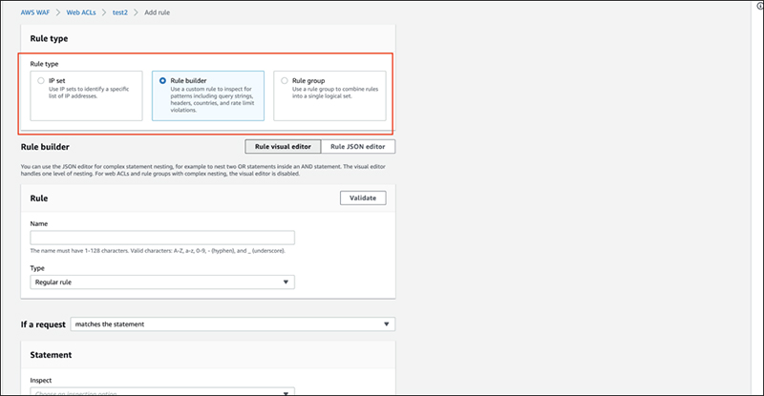Expand the 'matches the statement' dropdown

tap(229, 324)
